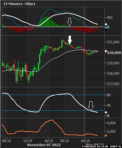
Task: Click the 400 label on MACD axis
Action: [110, 18]
